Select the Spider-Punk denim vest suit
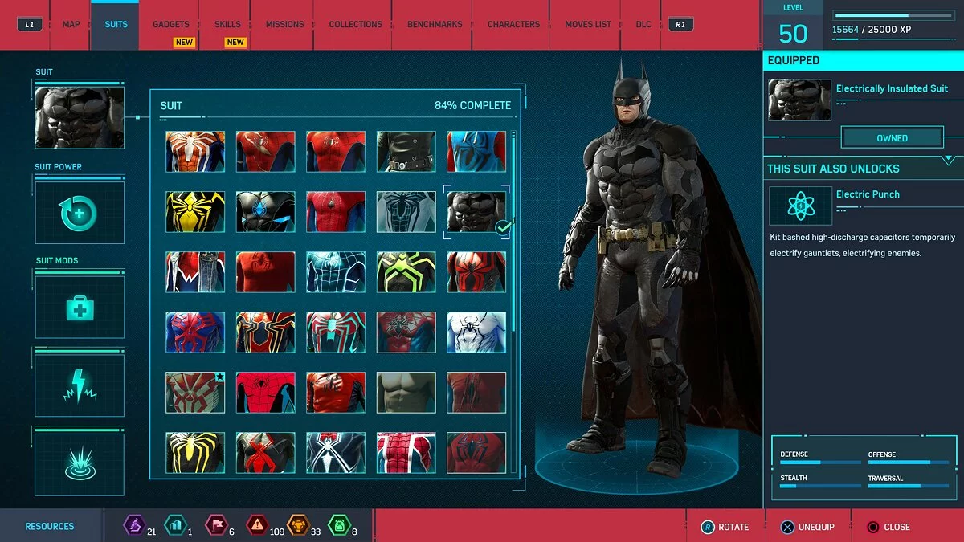Viewport: 964px width, 542px height. [195, 272]
